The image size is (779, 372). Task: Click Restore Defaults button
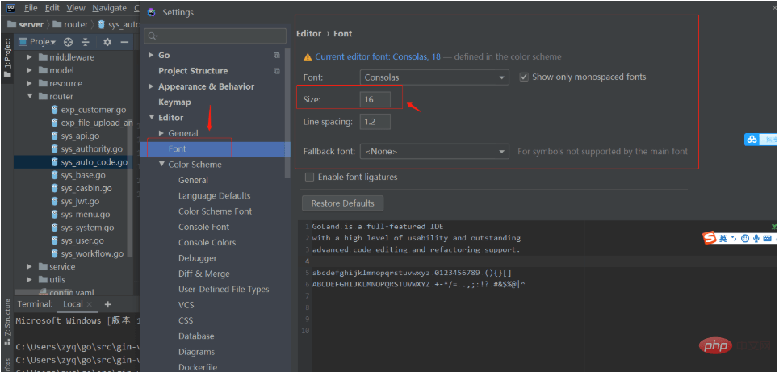343,203
